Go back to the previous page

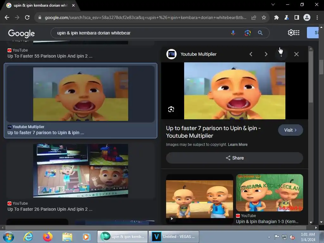[7, 18]
